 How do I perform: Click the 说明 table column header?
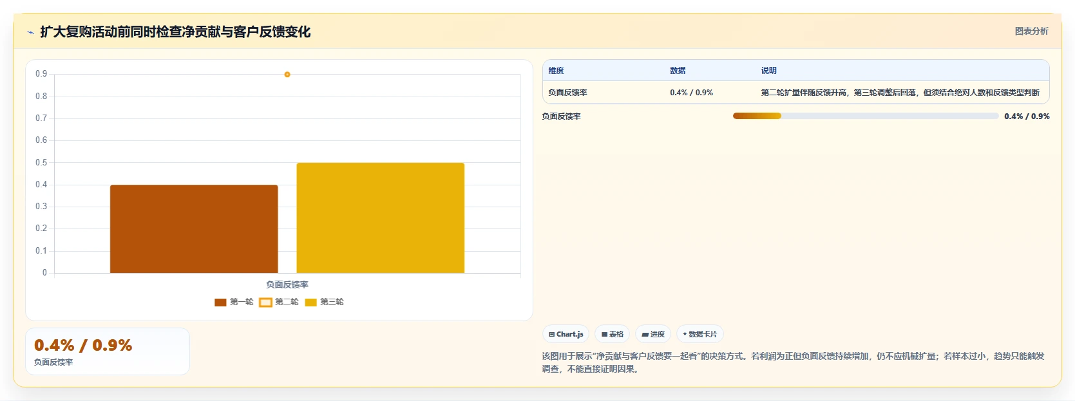(x=768, y=71)
